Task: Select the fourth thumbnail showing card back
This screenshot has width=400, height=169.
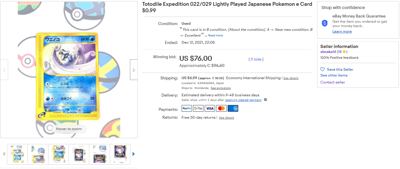Action: [x=79, y=154]
